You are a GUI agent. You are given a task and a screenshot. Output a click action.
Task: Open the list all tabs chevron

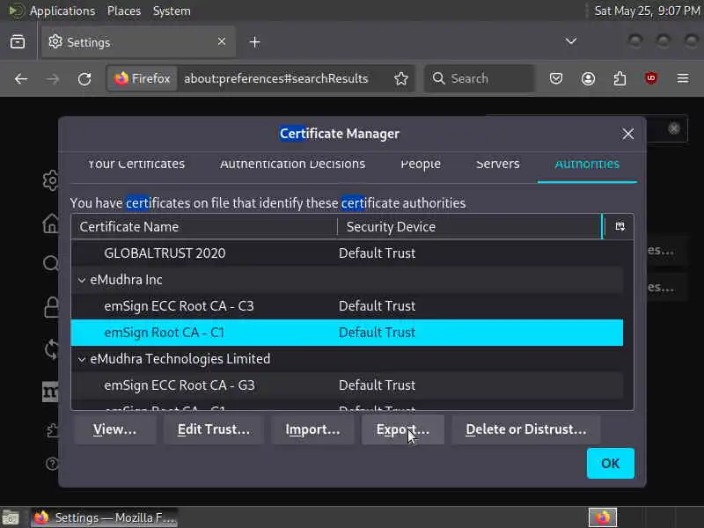pyautogui.click(x=570, y=41)
